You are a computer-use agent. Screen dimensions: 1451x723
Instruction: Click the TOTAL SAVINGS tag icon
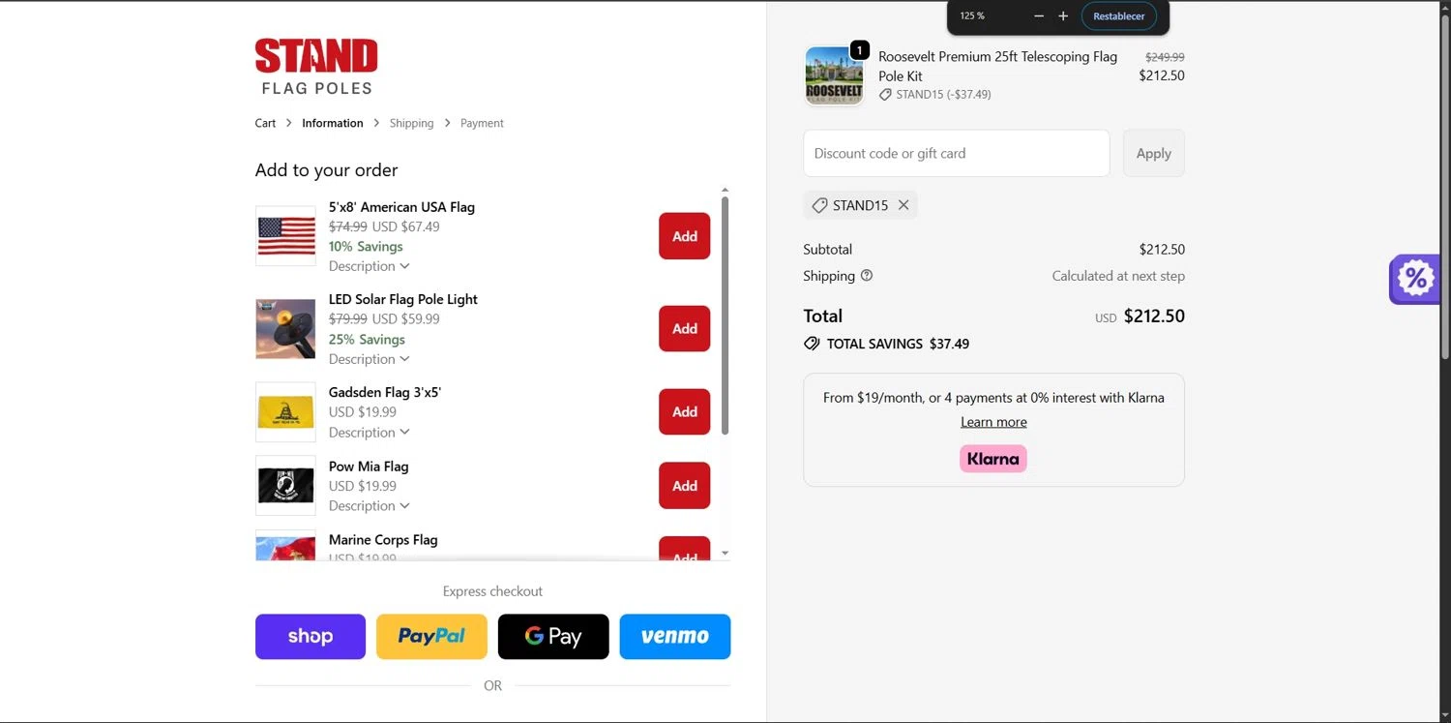pos(812,344)
